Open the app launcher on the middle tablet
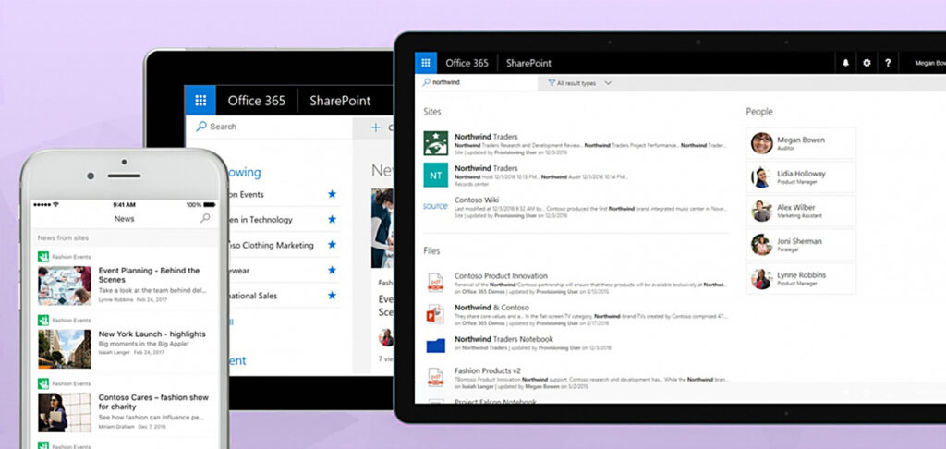Viewport: 946px width, 449px height. pyautogui.click(x=200, y=100)
